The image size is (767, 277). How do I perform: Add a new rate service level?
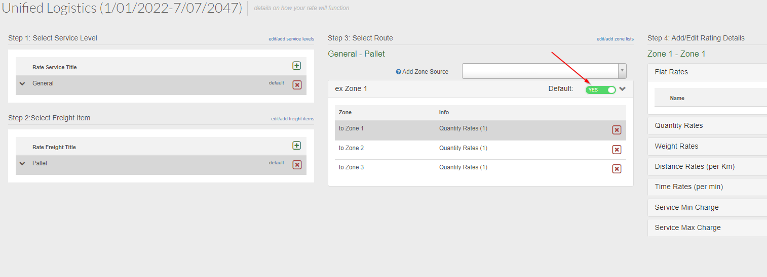click(x=297, y=66)
